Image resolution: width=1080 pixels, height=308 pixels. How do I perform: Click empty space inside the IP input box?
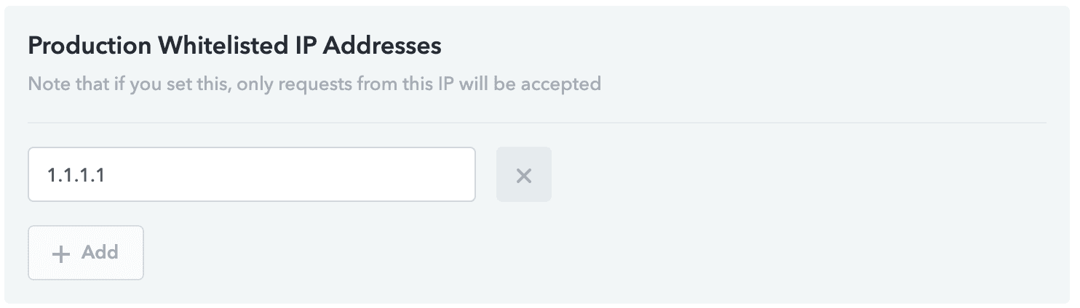[x=306, y=174]
